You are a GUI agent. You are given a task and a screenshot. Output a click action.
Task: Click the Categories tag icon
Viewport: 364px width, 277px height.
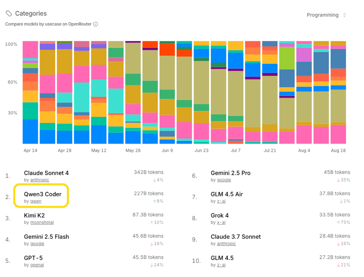9,14
